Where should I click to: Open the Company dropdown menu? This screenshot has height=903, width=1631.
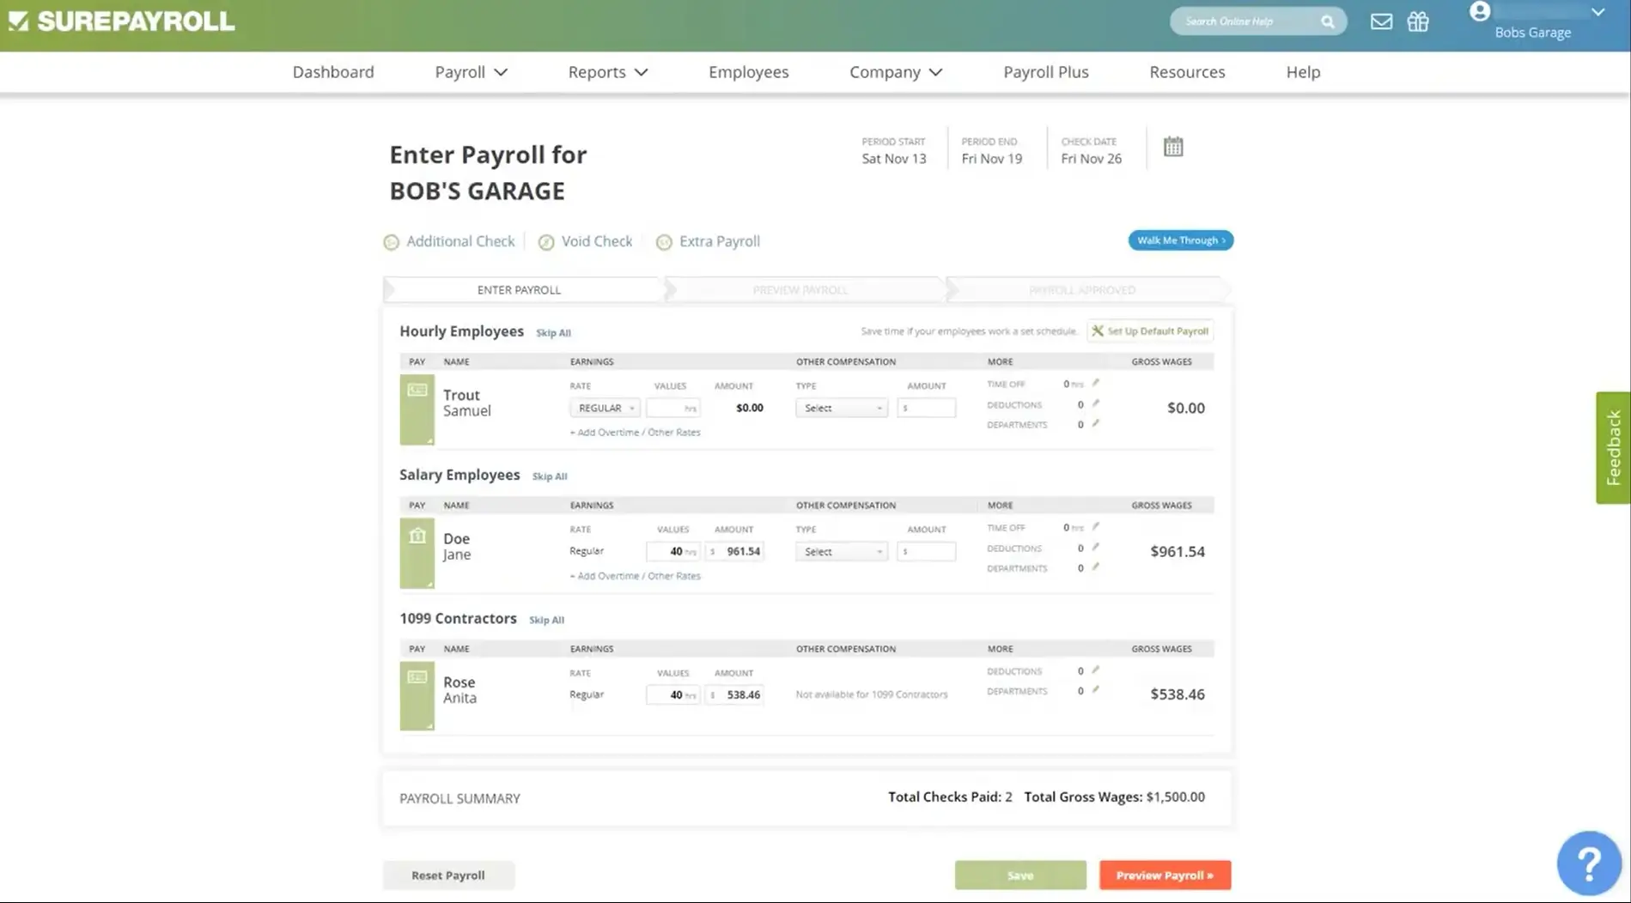coord(896,72)
